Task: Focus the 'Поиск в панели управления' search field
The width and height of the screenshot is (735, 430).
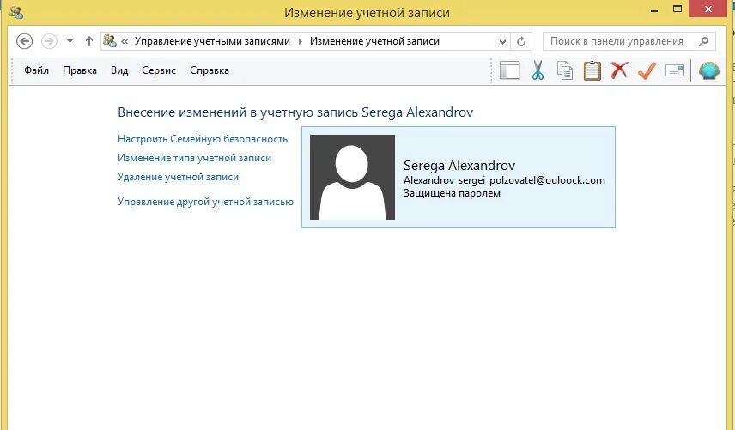Action: (629, 41)
